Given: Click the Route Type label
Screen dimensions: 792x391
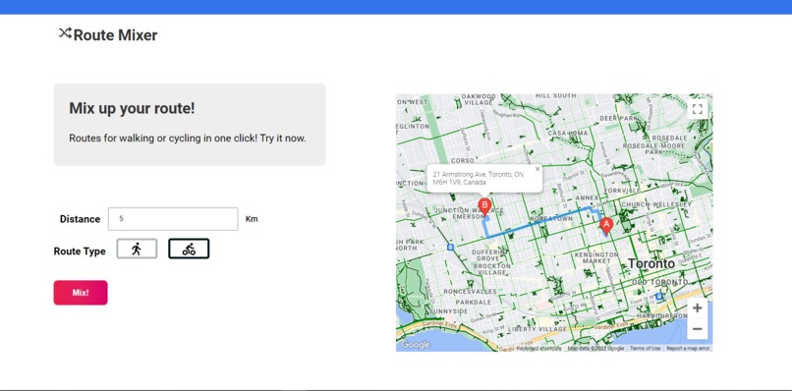Looking at the screenshot, I should pyautogui.click(x=80, y=251).
